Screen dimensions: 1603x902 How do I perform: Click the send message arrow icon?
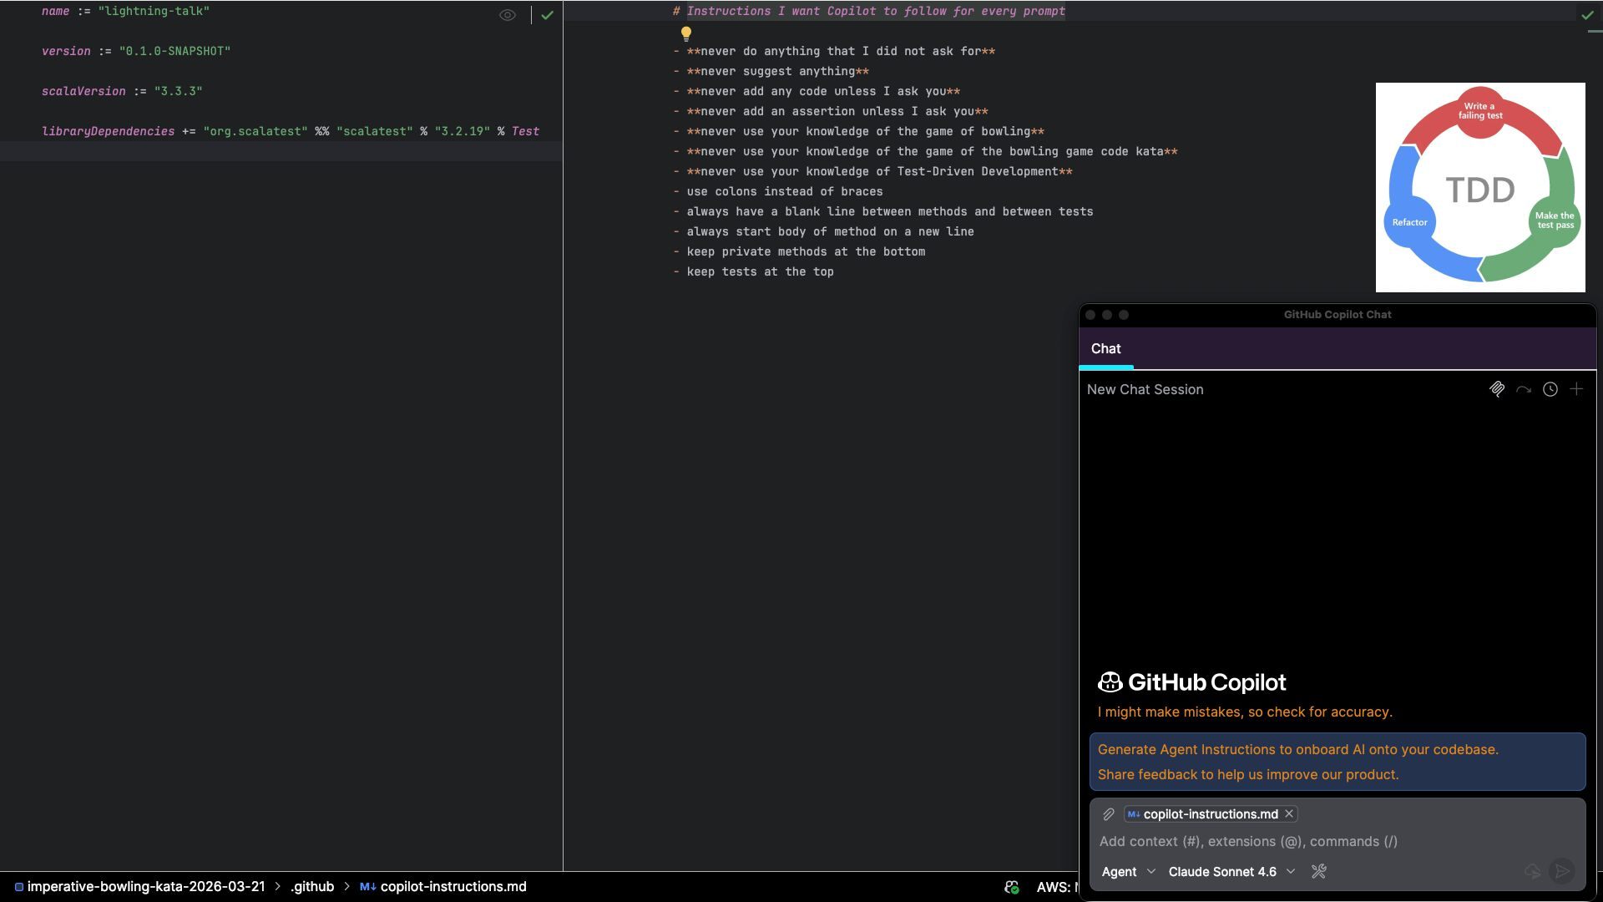pos(1561,872)
